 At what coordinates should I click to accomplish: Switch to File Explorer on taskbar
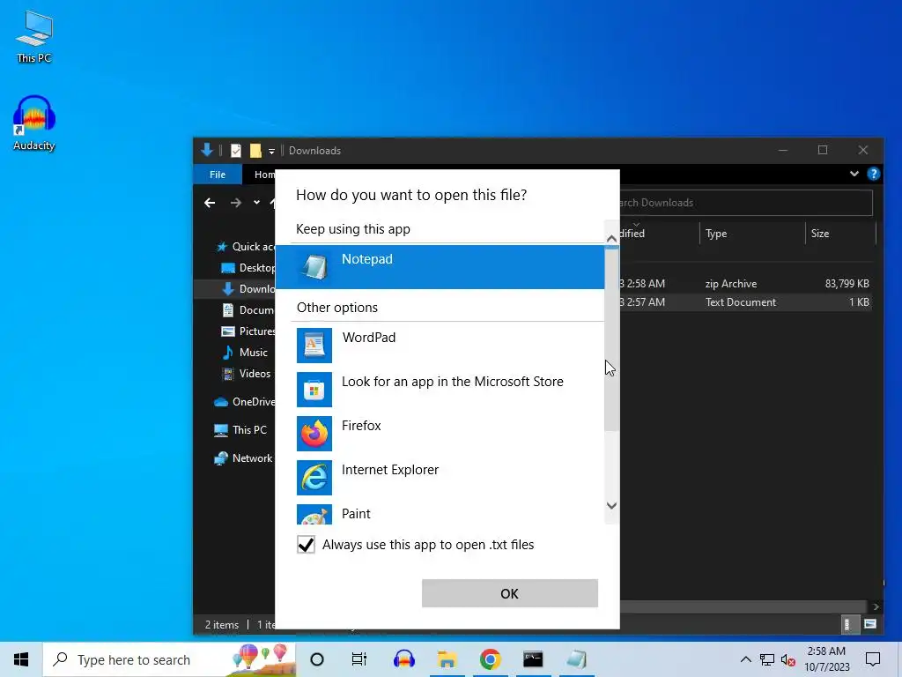pos(447,659)
